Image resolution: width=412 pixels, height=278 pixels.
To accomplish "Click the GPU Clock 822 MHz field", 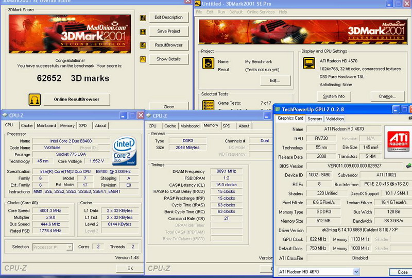I will click(x=318, y=239).
